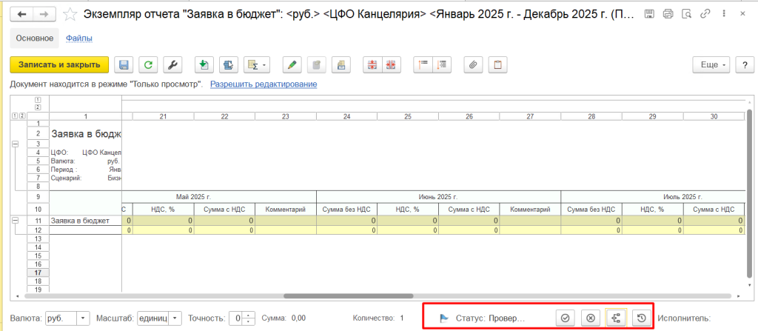Reject with the X circle button

[x=590, y=318]
